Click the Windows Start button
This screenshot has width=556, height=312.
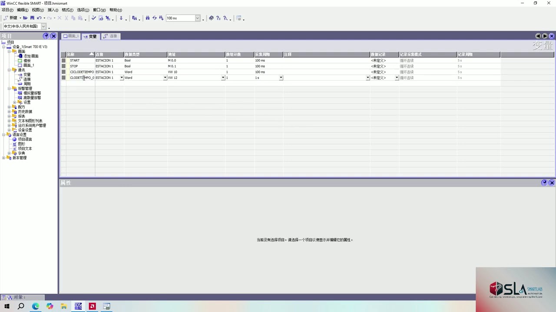(7, 306)
